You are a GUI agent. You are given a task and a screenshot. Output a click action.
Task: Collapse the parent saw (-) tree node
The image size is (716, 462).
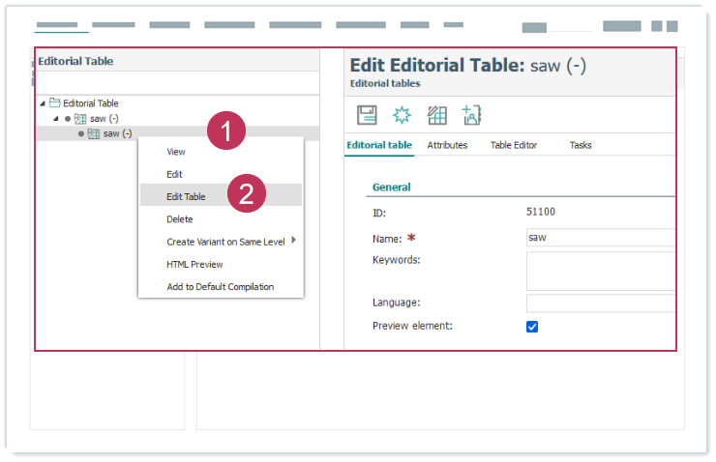tap(55, 118)
